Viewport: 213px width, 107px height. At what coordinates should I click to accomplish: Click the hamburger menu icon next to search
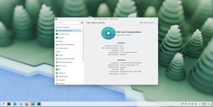[82, 23]
